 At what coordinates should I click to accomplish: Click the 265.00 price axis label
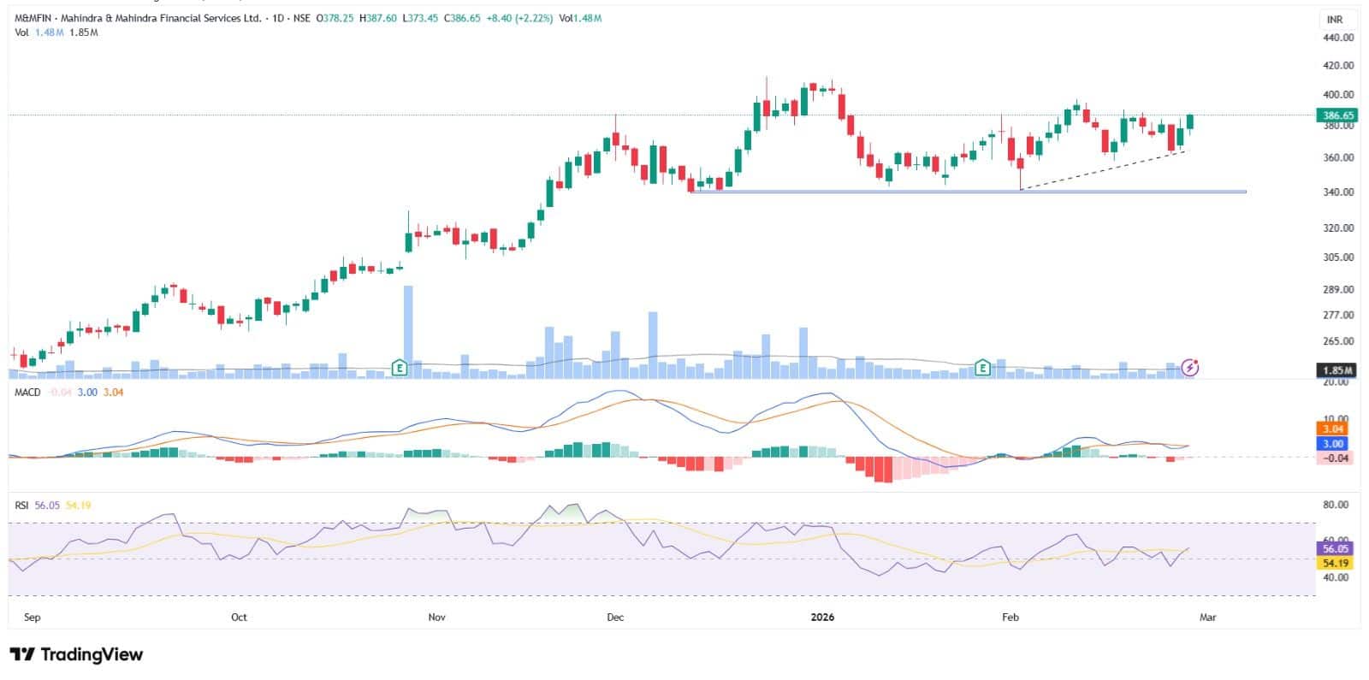coord(1338,341)
